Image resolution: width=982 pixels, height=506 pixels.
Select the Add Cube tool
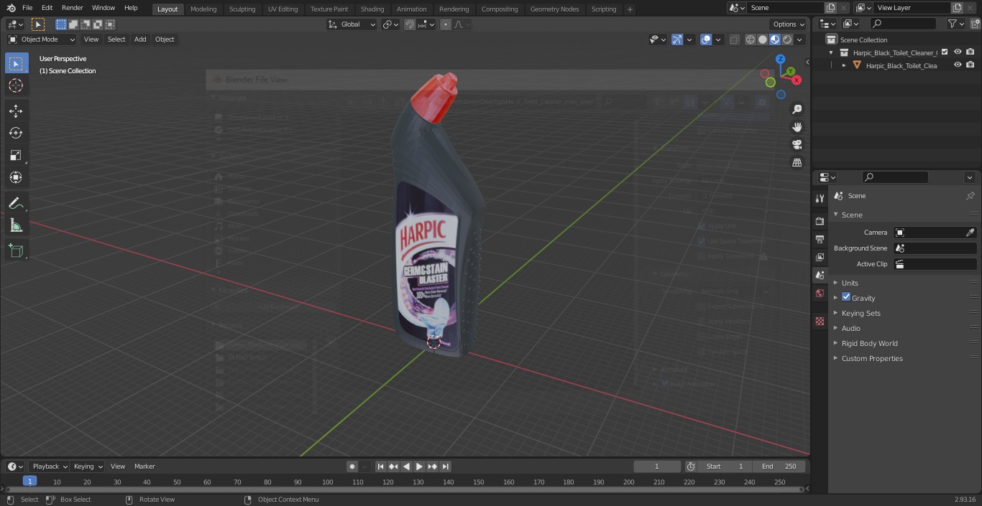16,251
